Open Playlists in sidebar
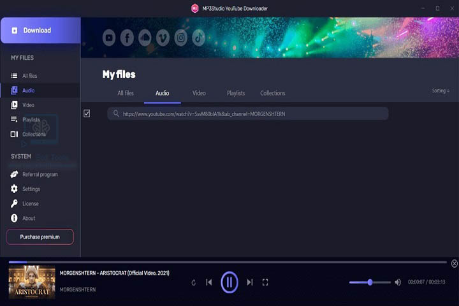The image size is (459, 306). click(40, 120)
